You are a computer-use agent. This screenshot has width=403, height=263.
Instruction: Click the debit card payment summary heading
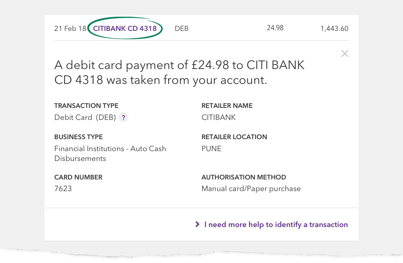179,73
